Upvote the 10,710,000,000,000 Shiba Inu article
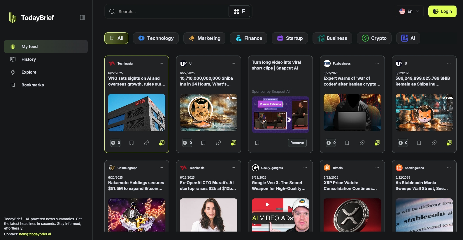The width and height of the screenshot is (463, 240). point(187,143)
